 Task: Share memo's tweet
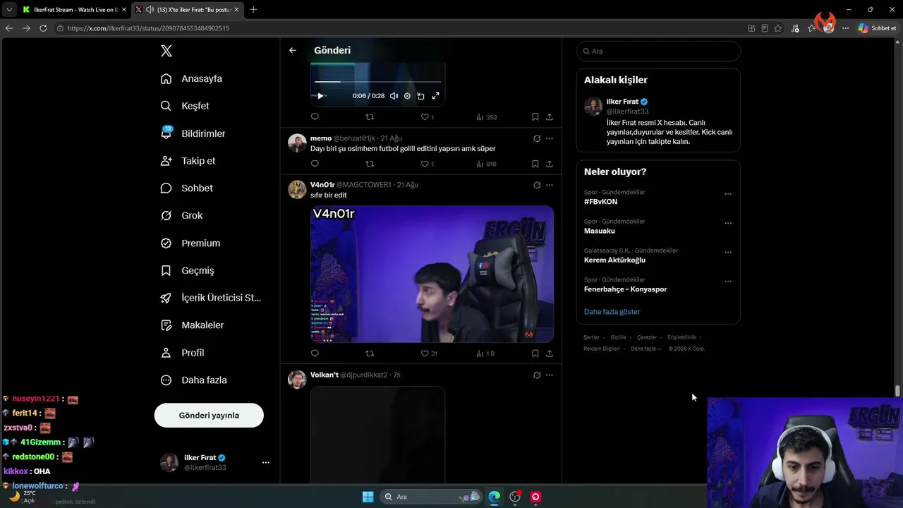pos(550,164)
